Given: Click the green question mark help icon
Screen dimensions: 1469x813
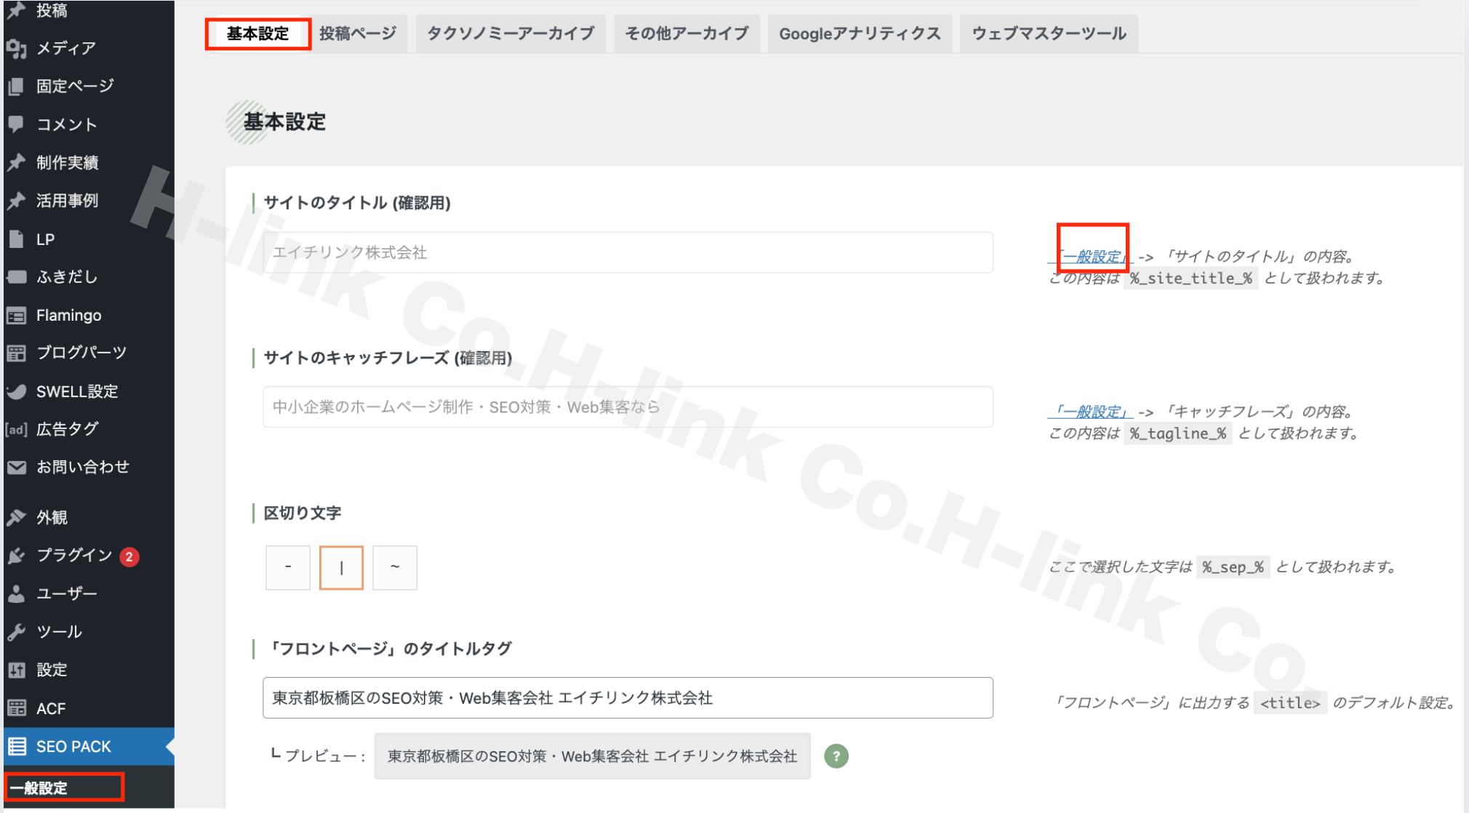Looking at the screenshot, I should (836, 756).
